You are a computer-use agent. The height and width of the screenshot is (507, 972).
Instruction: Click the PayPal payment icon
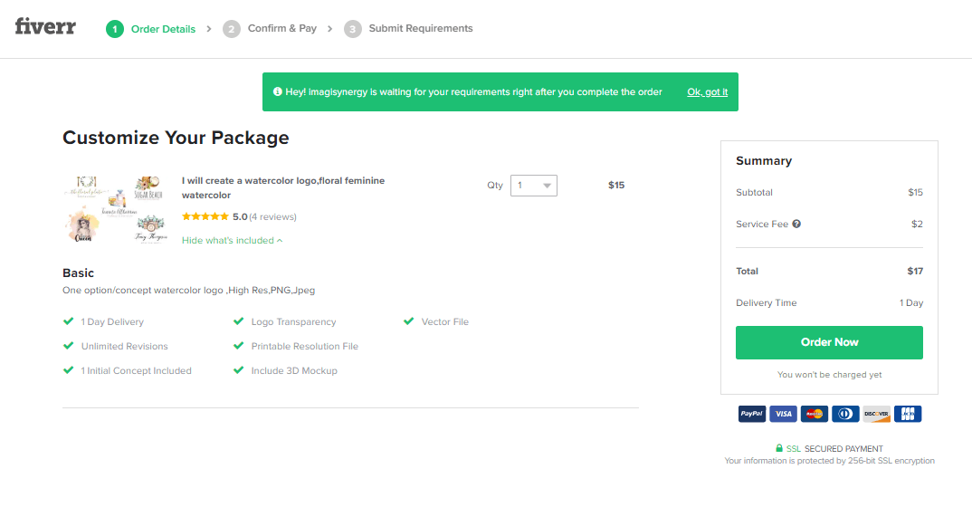coord(752,414)
